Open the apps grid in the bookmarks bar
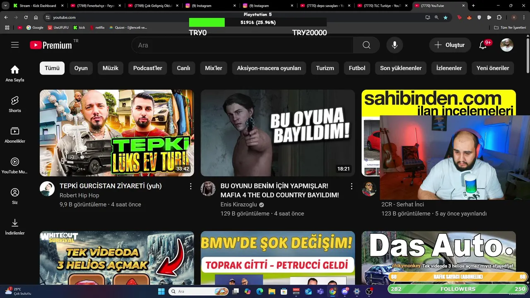Image resolution: width=530 pixels, height=298 pixels. (x=7, y=27)
